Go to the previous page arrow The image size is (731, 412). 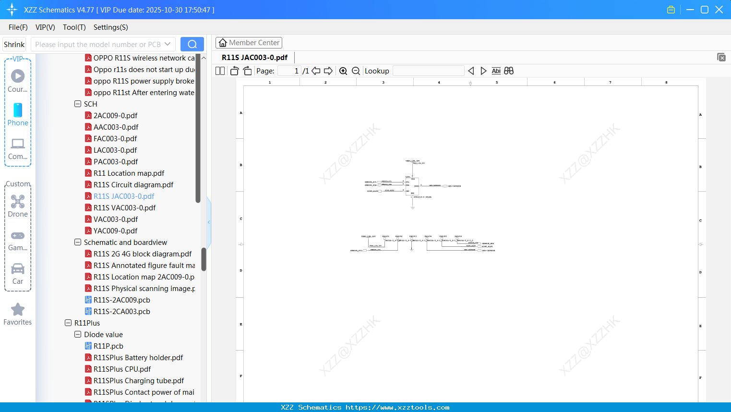316,71
